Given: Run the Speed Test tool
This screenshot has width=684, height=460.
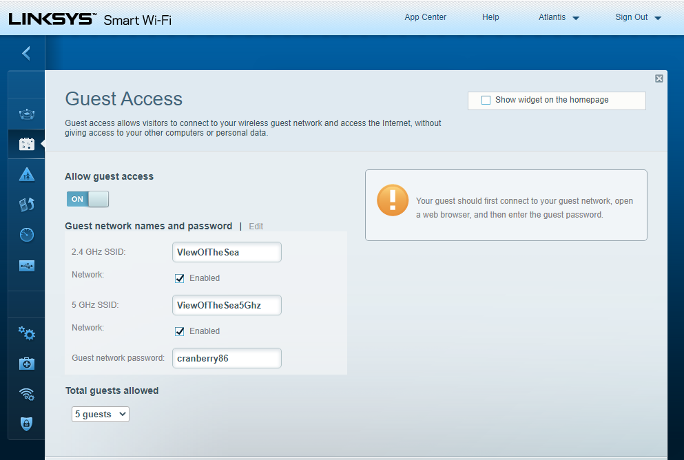Looking at the screenshot, I should coord(25,234).
